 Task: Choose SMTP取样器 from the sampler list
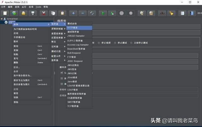[x=79, y=102]
